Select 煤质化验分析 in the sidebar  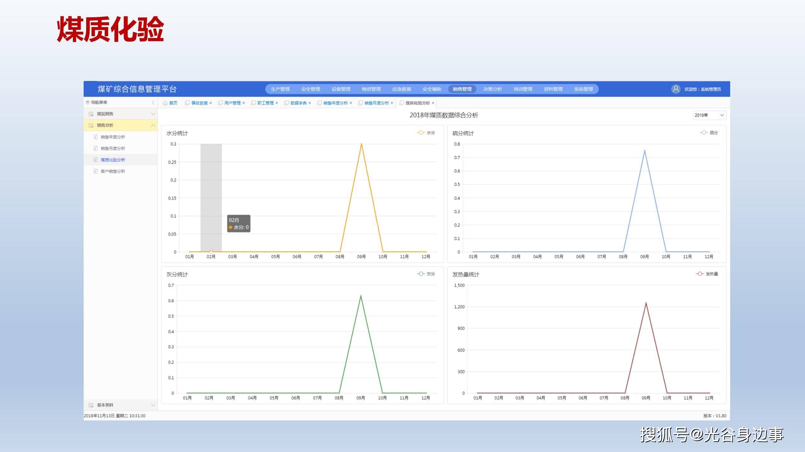[x=113, y=160]
